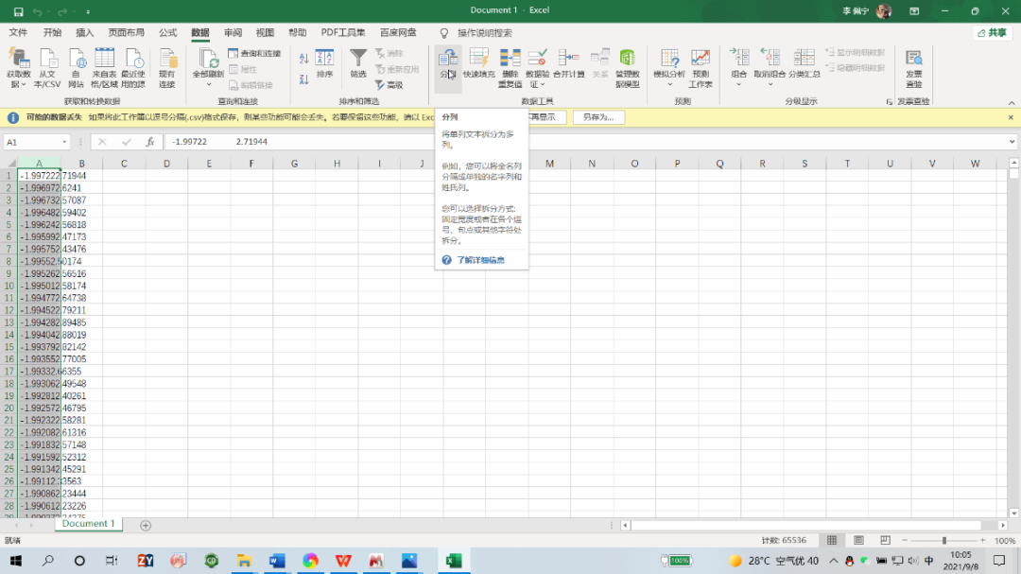Click the zoom slider handle
Screen dimensions: 1021x574
point(944,540)
